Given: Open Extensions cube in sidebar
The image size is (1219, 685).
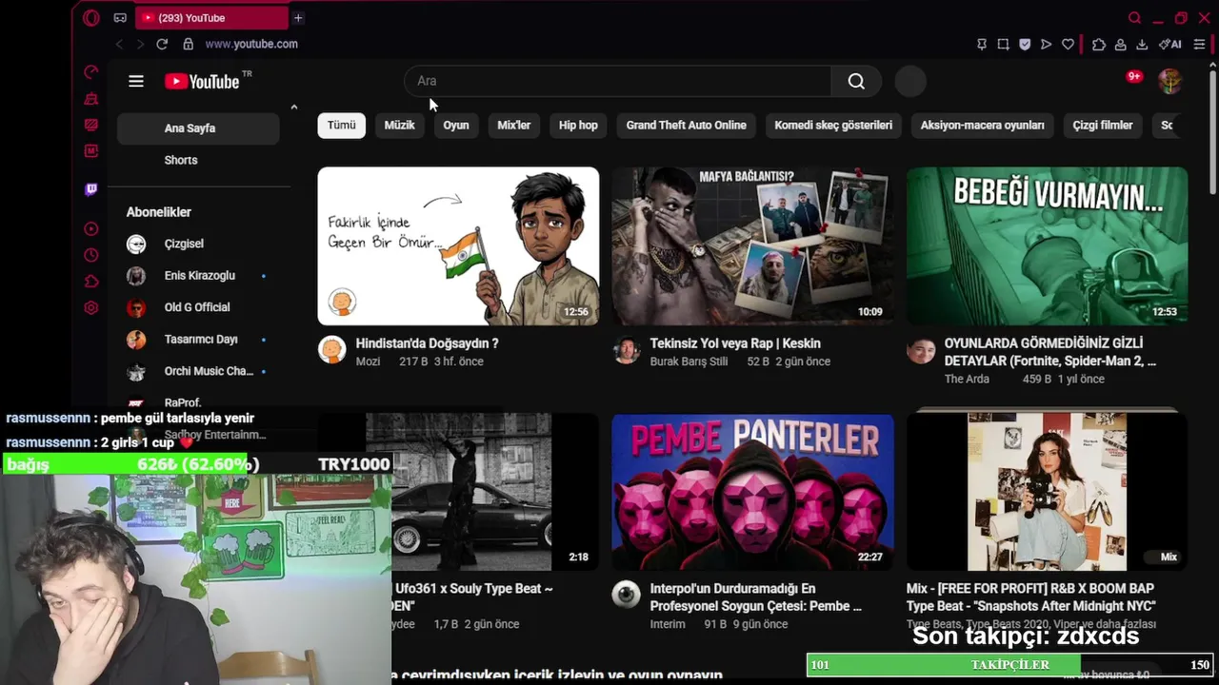Looking at the screenshot, I should (x=91, y=282).
